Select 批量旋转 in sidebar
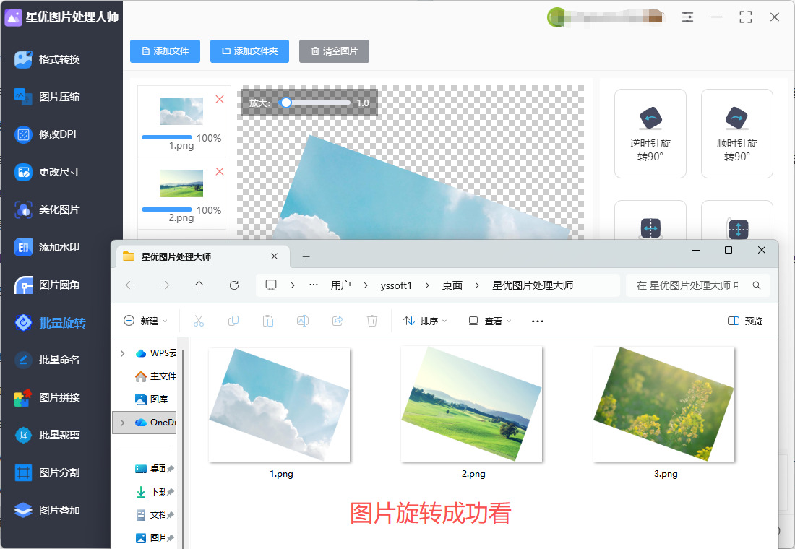795x549 pixels. pyautogui.click(x=50, y=322)
